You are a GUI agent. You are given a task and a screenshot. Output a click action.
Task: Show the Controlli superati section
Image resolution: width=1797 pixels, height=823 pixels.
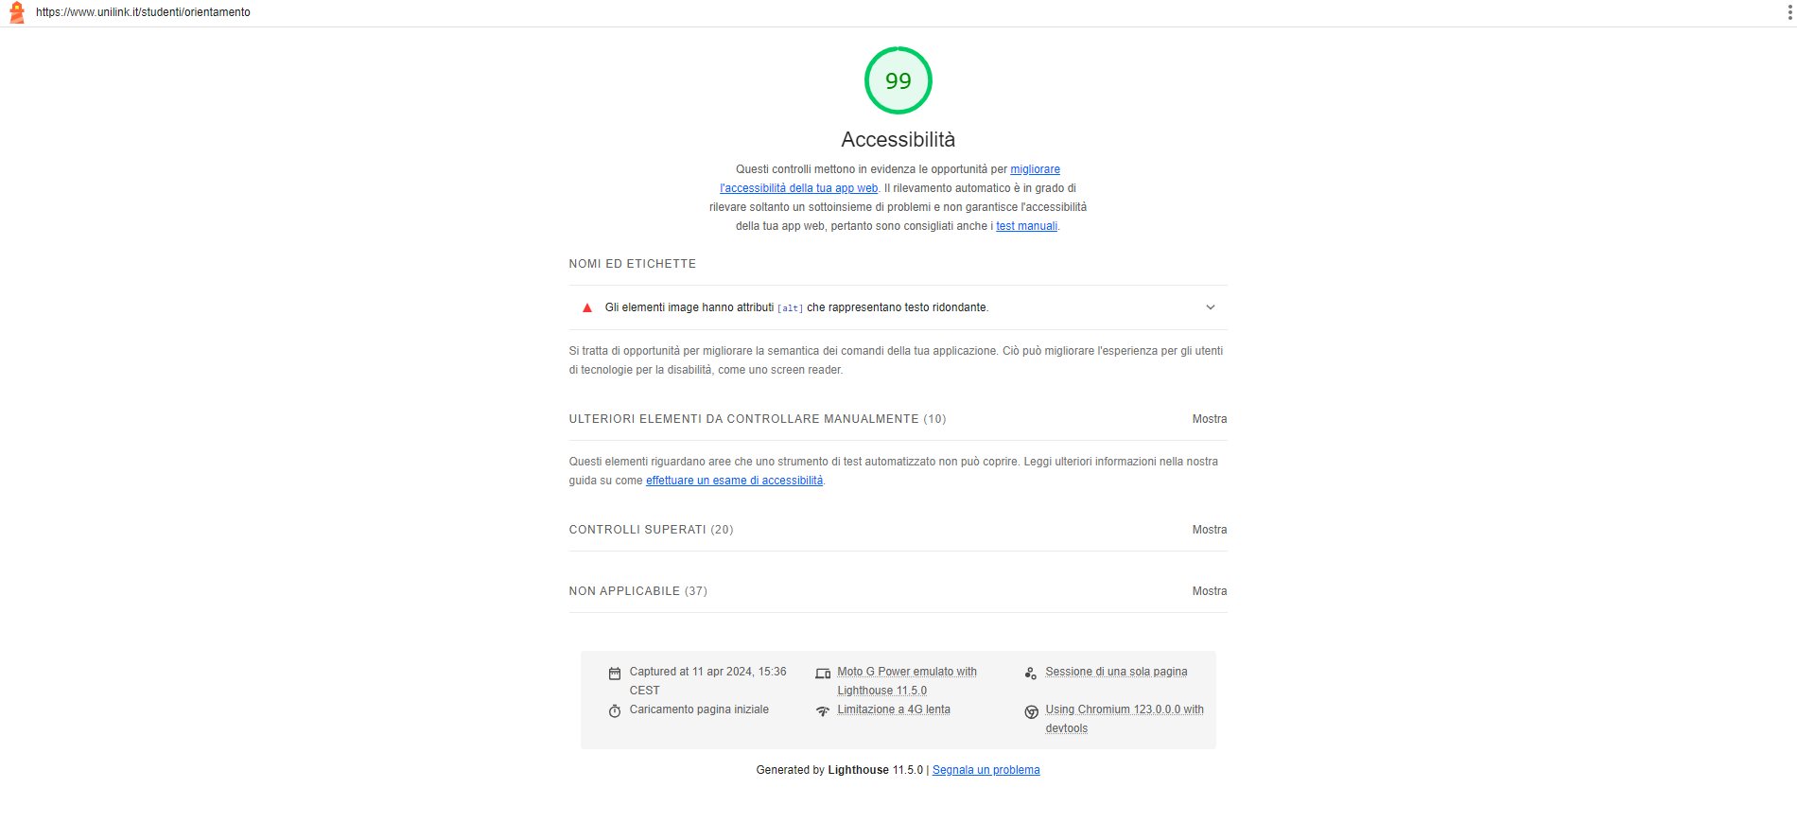click(1209, 530)
